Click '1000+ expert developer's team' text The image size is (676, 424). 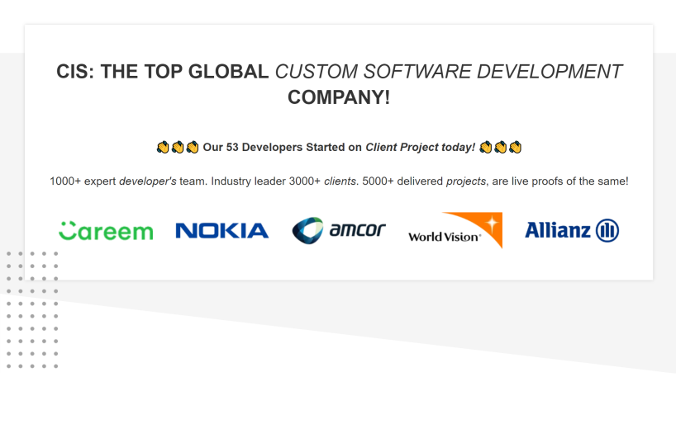126,181
